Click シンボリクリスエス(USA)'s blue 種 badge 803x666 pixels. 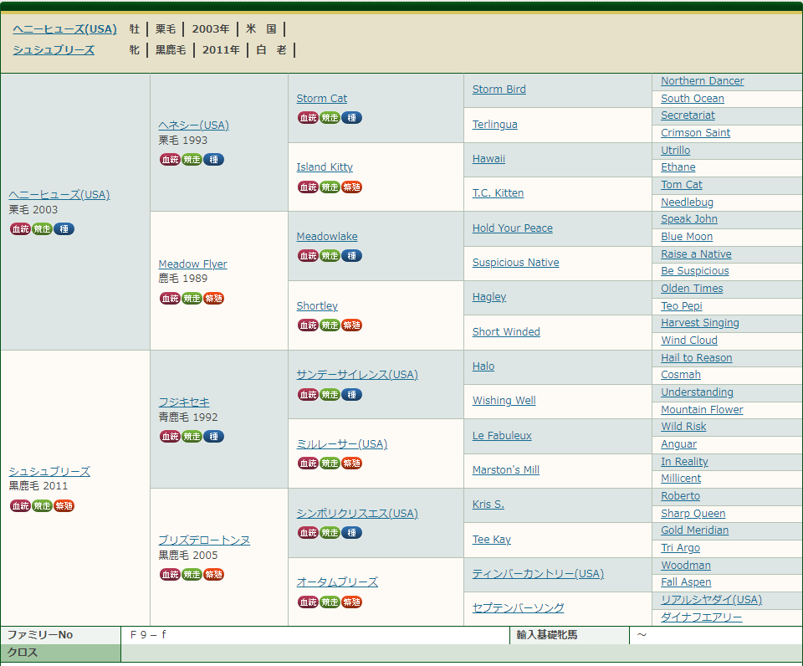click(352, 533)
